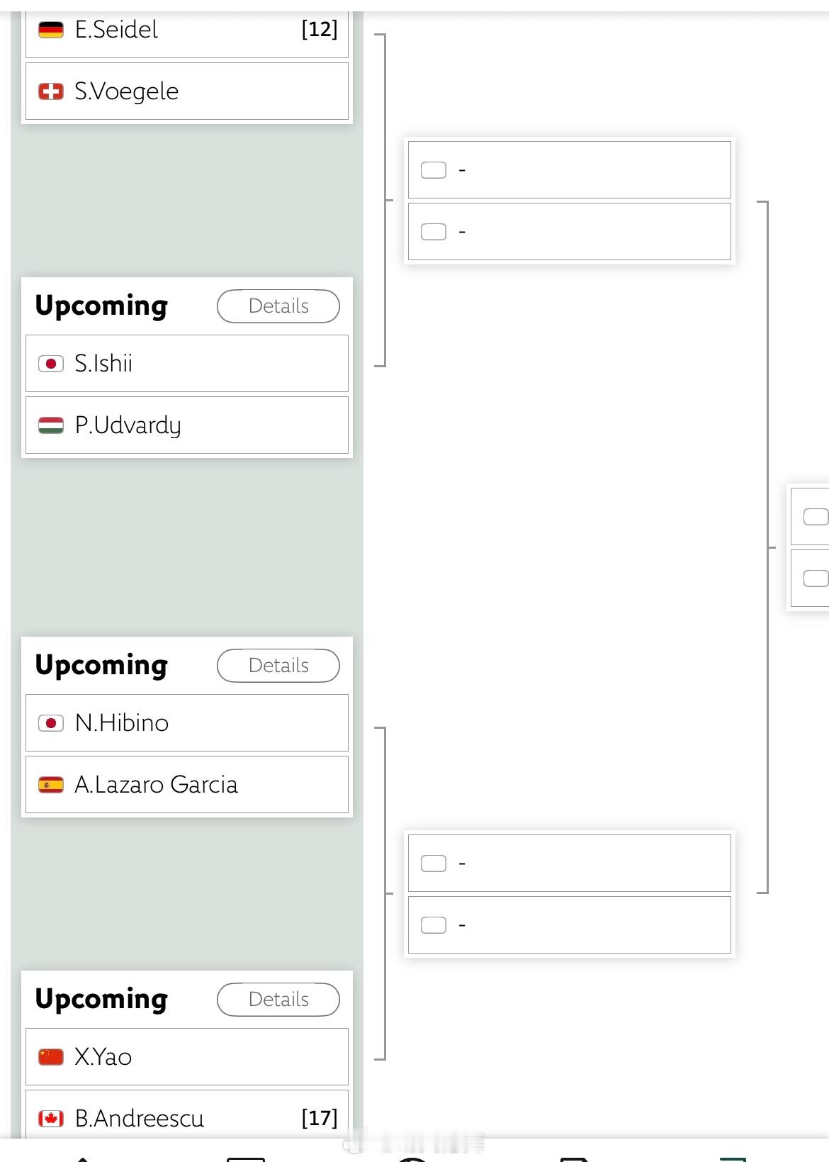The height and width of the screenshot is (1162, 829).
Task: Click the Upcoming heading above N.Hibino
Action: 101,666
